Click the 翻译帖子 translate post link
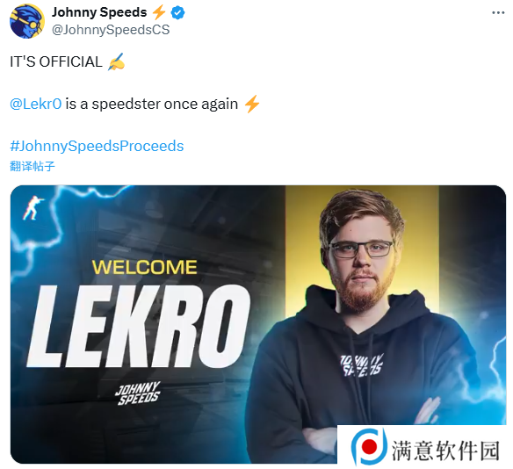513x469 pixels. pyautogui.click(x=32, y=166)
